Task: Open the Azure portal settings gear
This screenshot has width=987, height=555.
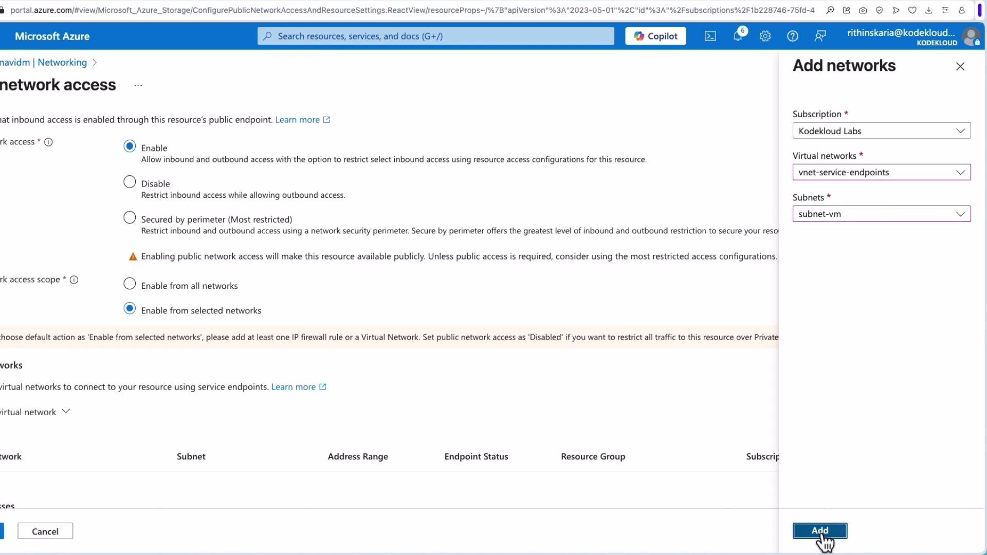Action: (765, 36)
